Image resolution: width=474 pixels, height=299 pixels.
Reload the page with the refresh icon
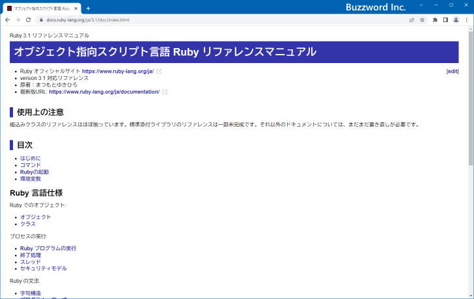point(29,20)
